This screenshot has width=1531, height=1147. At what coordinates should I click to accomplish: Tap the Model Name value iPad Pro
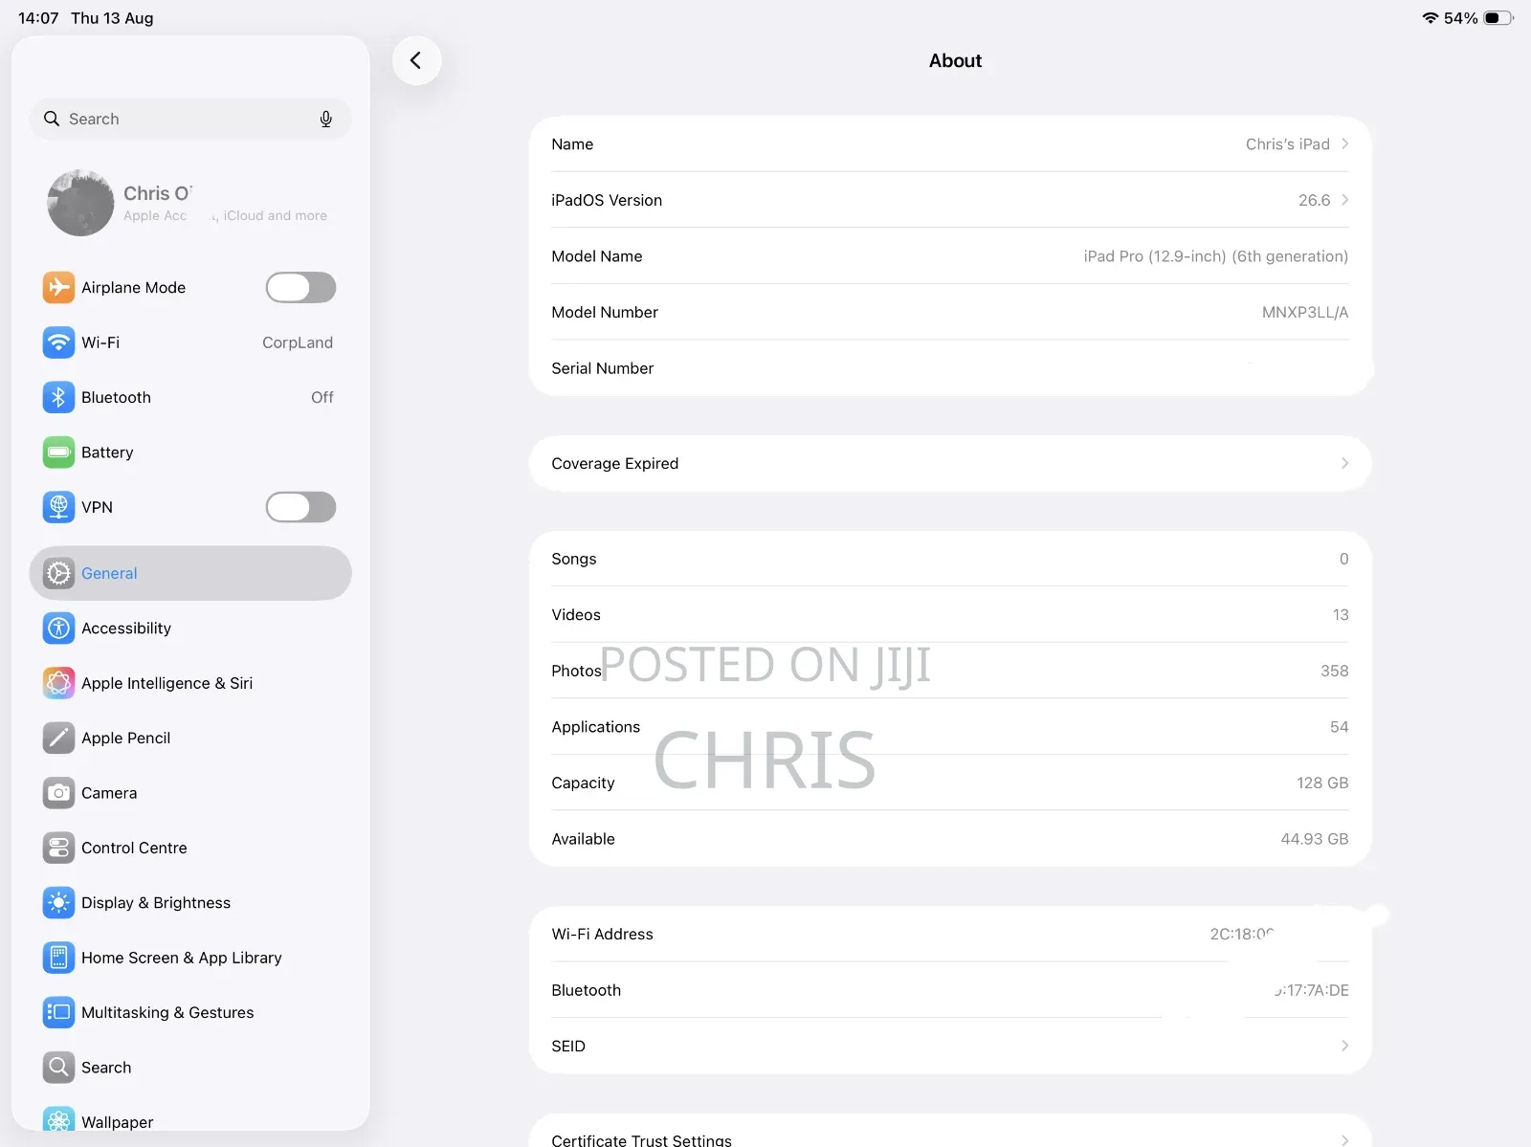click(x=1216, y=256)
